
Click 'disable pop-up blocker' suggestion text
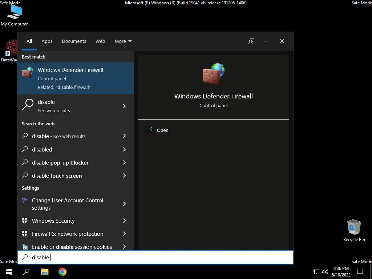coord(60,162)
